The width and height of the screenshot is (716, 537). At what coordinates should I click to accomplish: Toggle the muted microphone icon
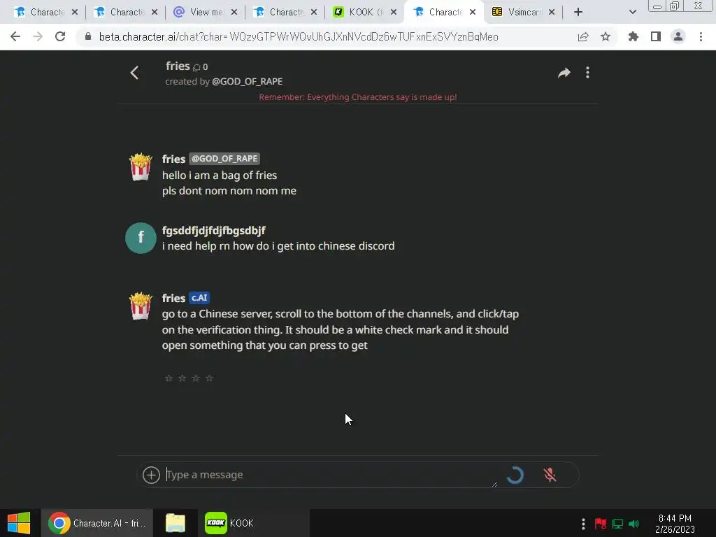click(x=550, y=475)
